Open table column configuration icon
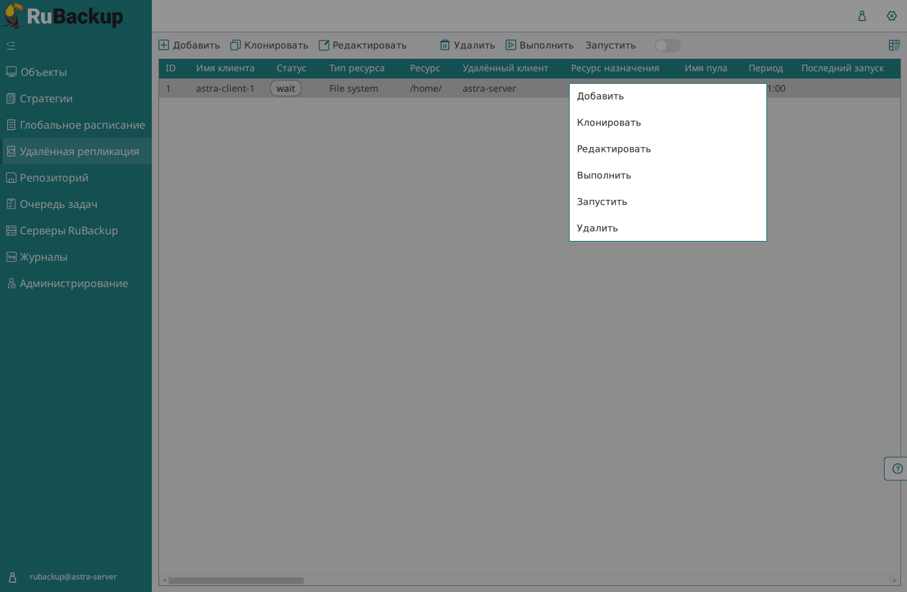This screenshot has height=592, width=907. (894, 46)
